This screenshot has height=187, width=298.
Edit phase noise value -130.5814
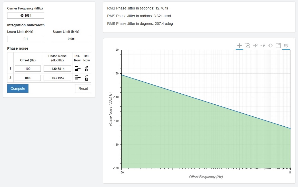[x=57, y=69]
